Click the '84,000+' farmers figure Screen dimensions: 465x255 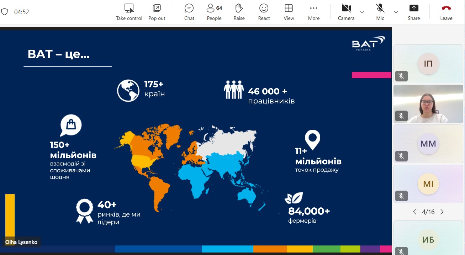point(309,211)
